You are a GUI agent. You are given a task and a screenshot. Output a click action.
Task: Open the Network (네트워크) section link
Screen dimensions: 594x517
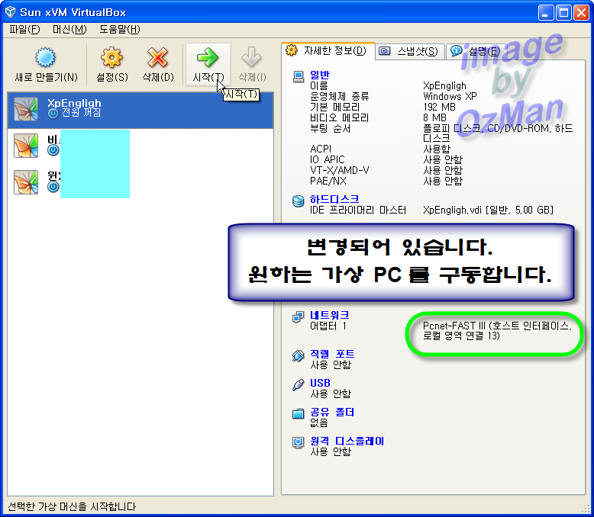(329, 314)
